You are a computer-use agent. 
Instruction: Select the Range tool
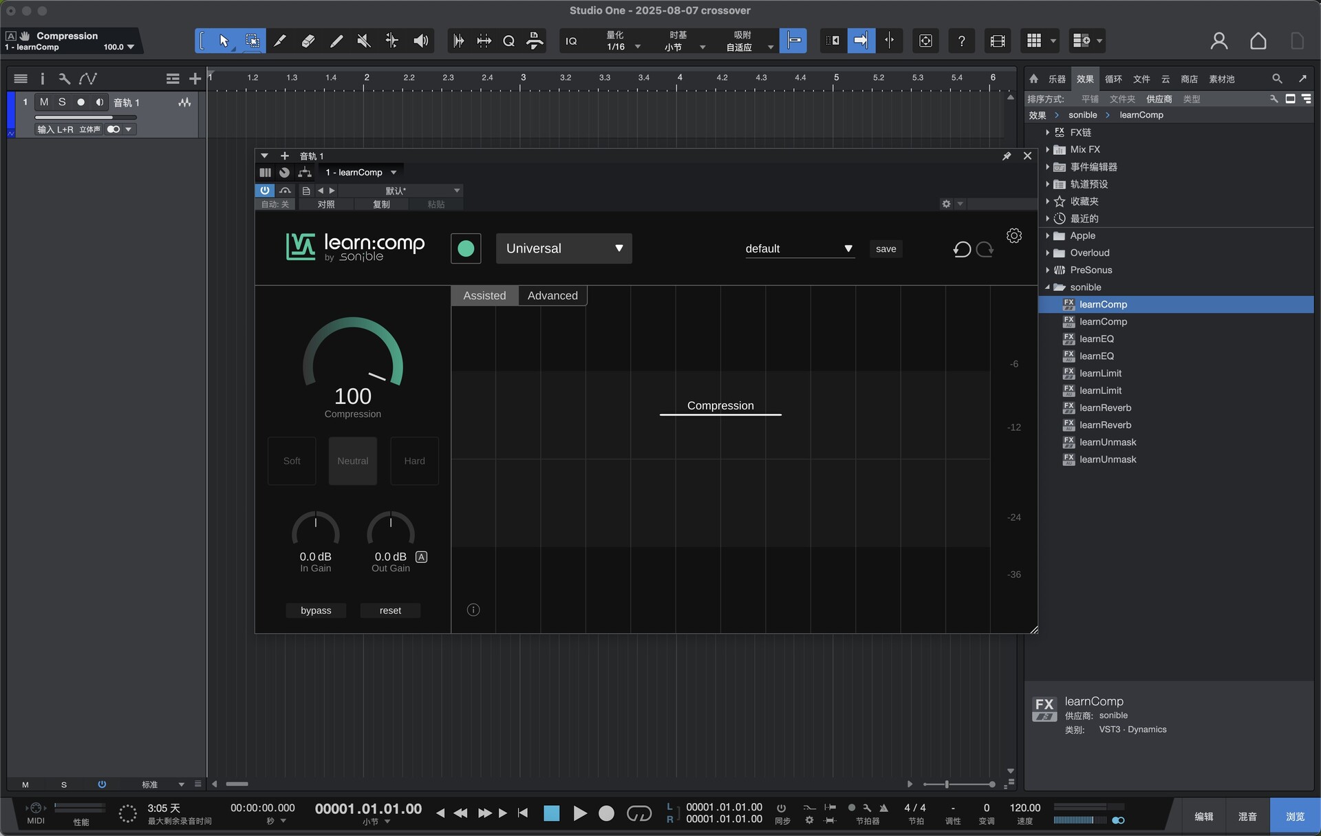click(252, 41)
